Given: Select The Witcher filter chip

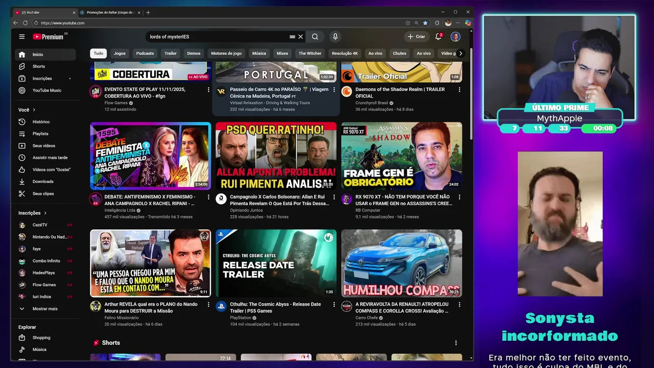Looking at the screenshot, I should (x=310, y=53).
